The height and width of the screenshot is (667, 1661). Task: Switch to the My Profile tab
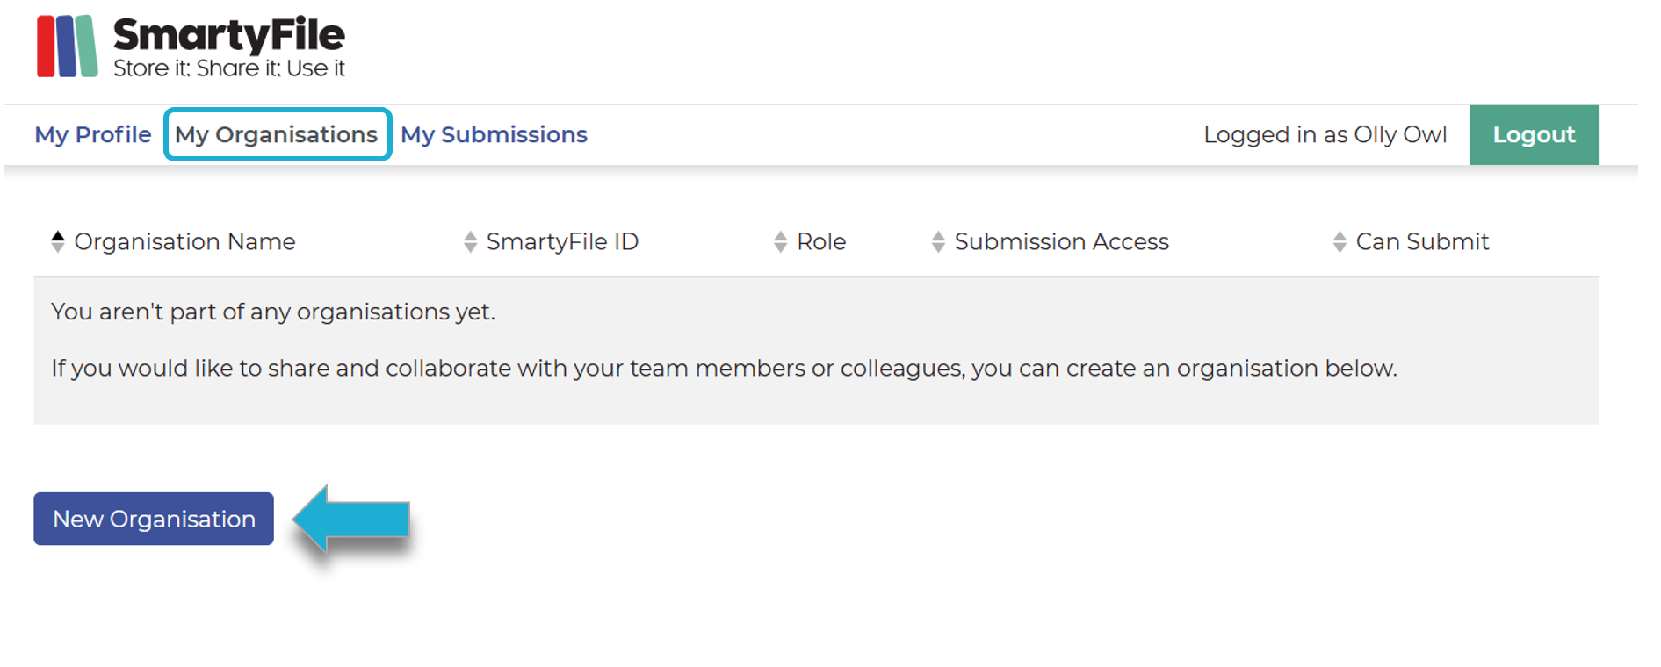pyautogui.click(x=91, y=134)
